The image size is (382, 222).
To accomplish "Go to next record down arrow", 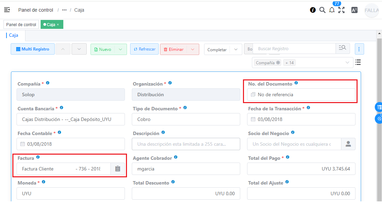I will click(79, 49).
